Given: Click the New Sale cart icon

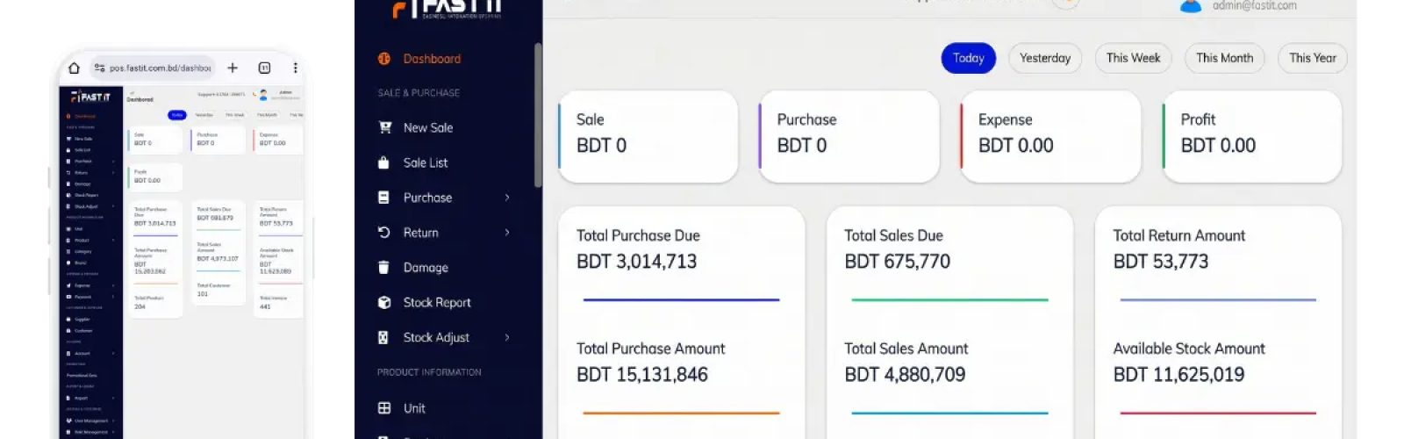Looking at the screenshot, I should [384, 127].
